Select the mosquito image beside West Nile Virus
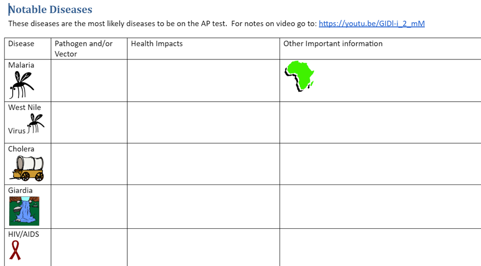This screenshot has width=481, height=266. point(35,123)
